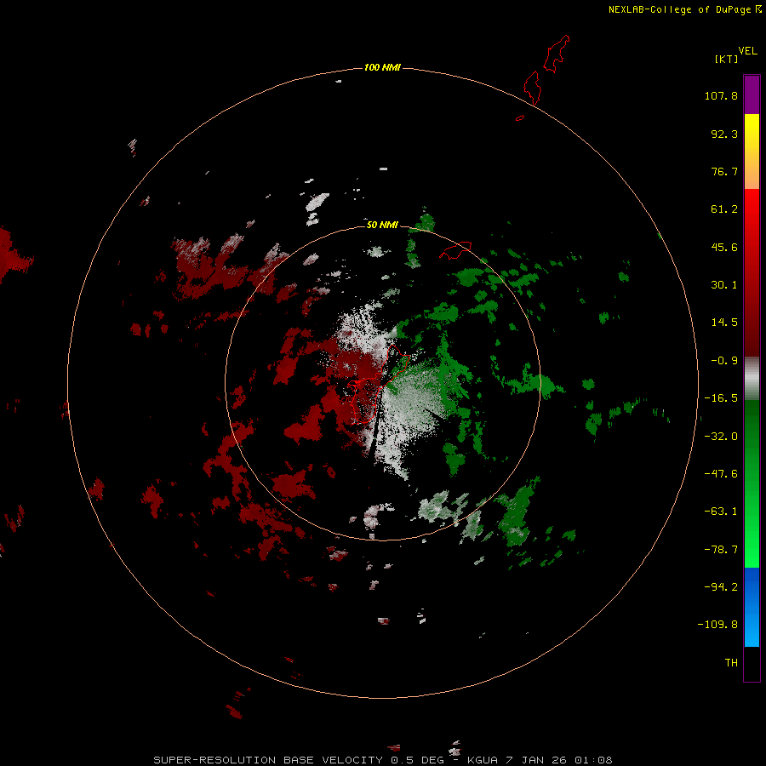
Task: Click the red island outline on the 50 NMI ring
Action: (455, 250)
